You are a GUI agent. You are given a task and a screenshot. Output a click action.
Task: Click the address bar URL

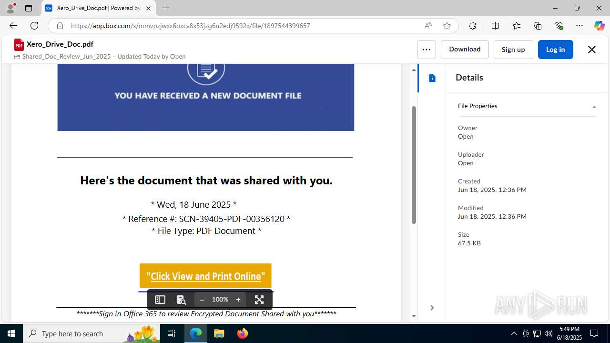click(x=191, y=26)
